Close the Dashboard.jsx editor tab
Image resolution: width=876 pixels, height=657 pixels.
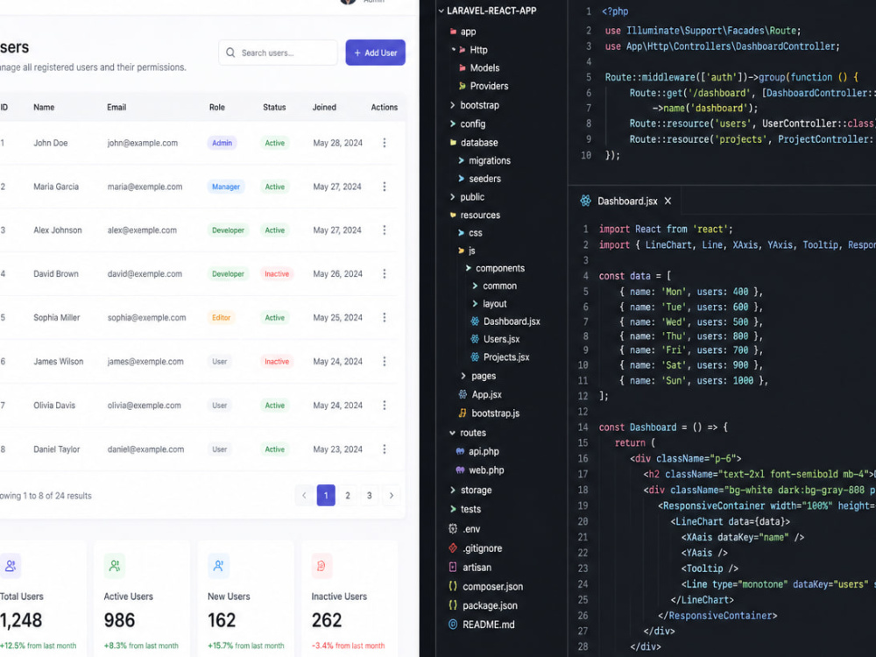[x=668, y=201]
